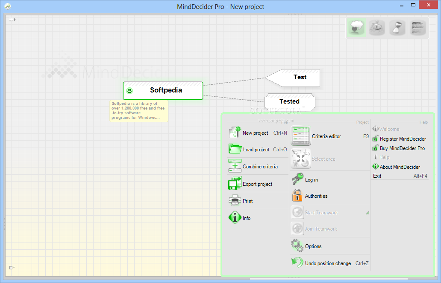
Task: Click the Select area icon
Action: coord(301,159)
